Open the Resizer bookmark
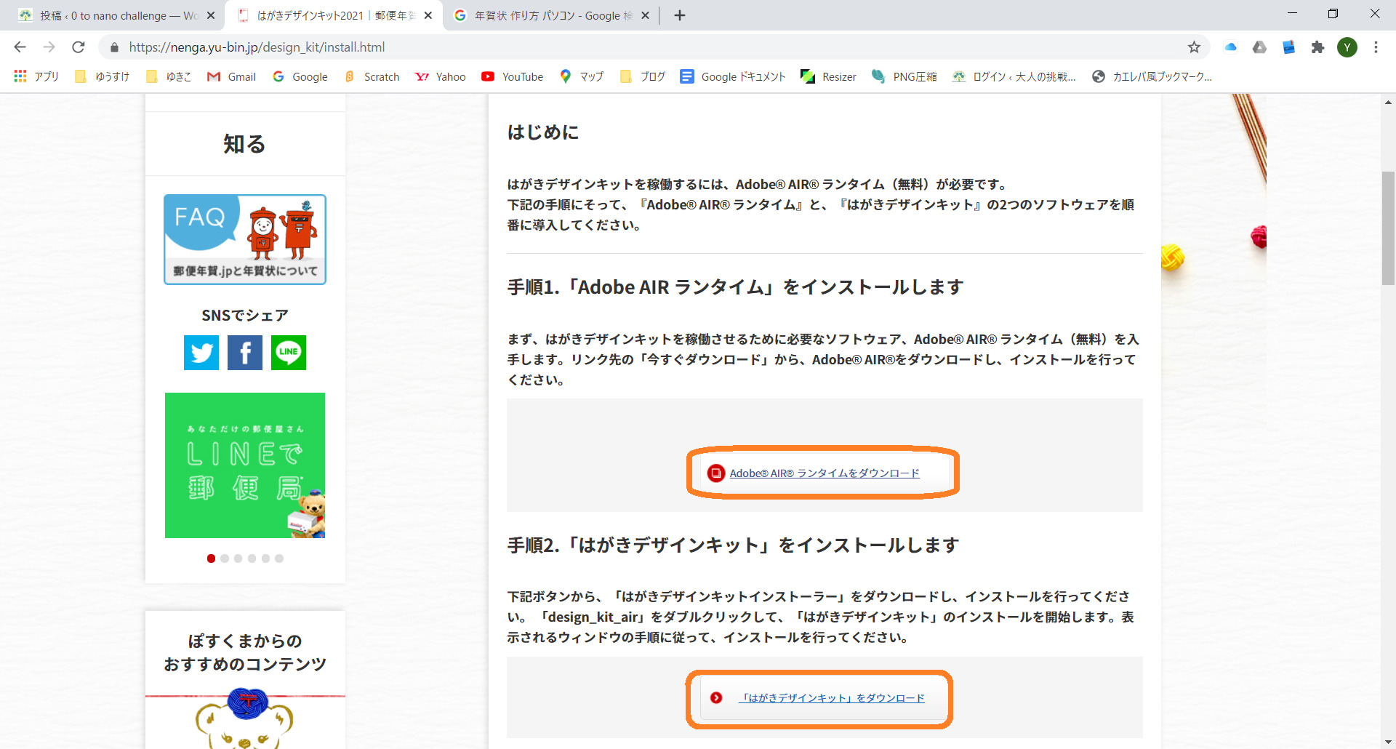 pyautogui.click(x=828, y=76)
